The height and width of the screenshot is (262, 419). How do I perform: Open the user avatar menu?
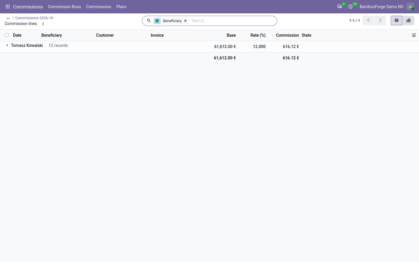tap(410, 7)
